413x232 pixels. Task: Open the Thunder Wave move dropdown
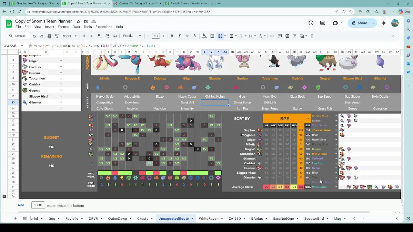[x=336, y=130]
